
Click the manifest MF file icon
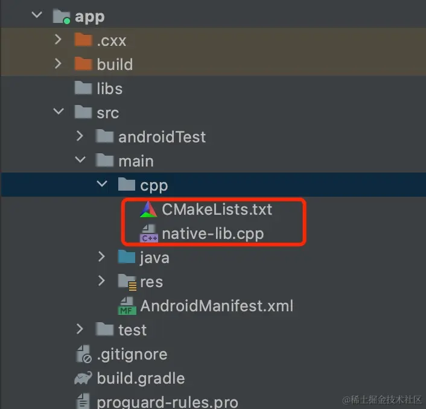127,306
